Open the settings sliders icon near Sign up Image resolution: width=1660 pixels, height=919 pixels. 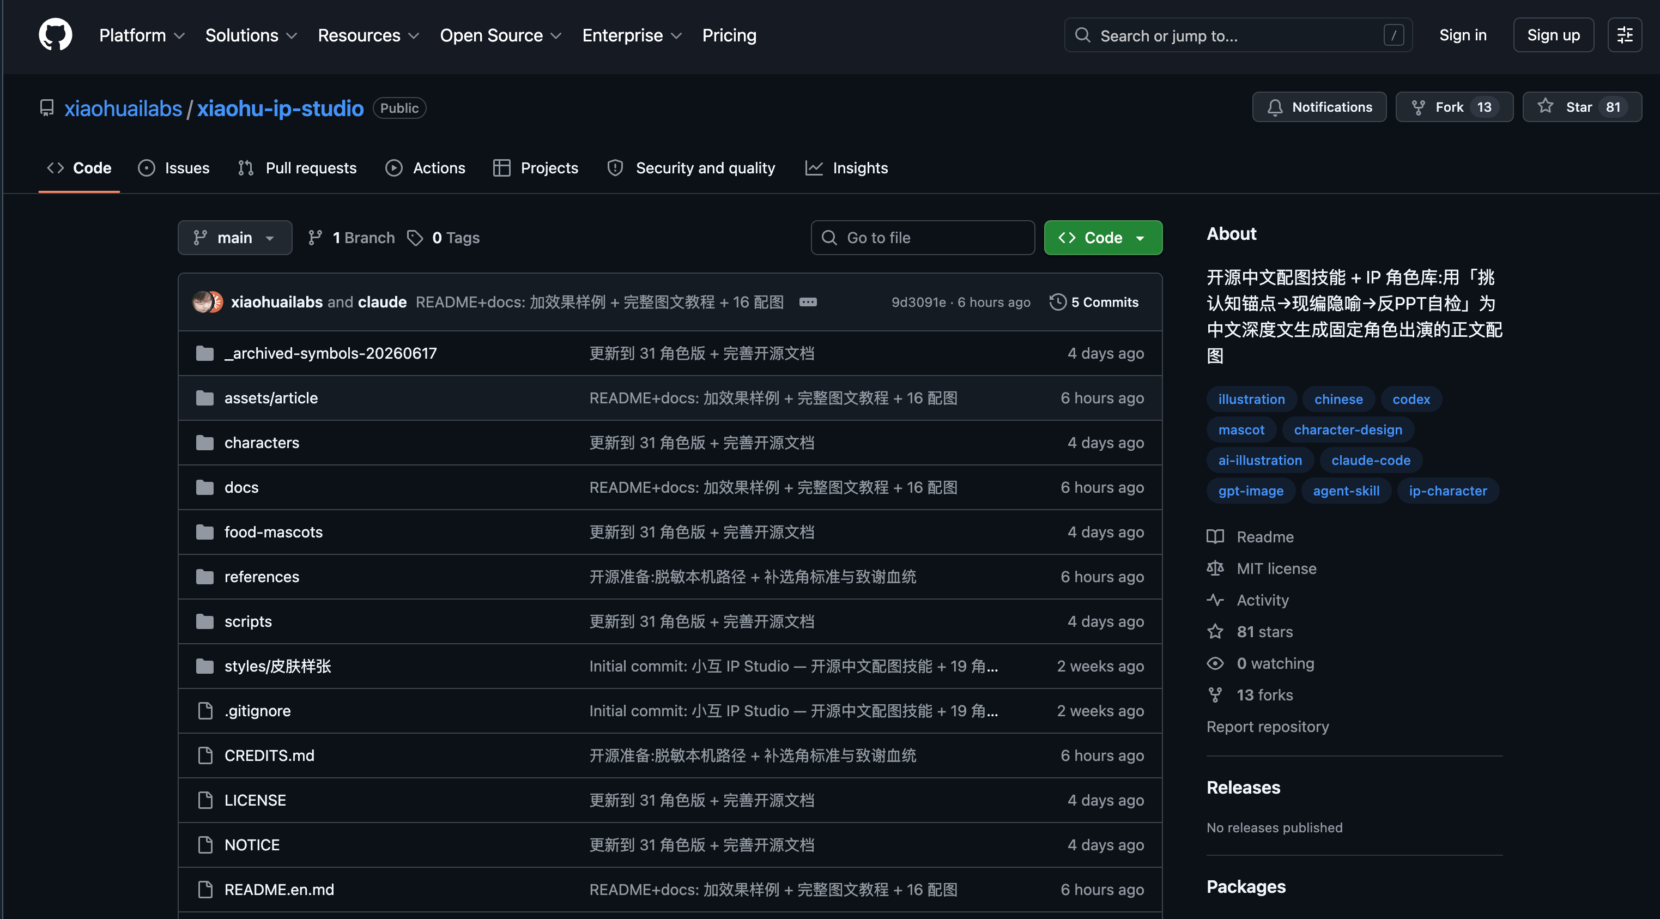[1625, 35]
